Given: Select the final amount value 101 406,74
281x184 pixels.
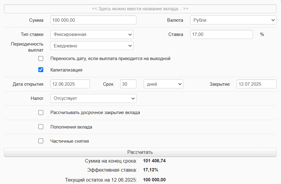Looking at the screenshot, I should pyautogui.click(x=154, y=161).
